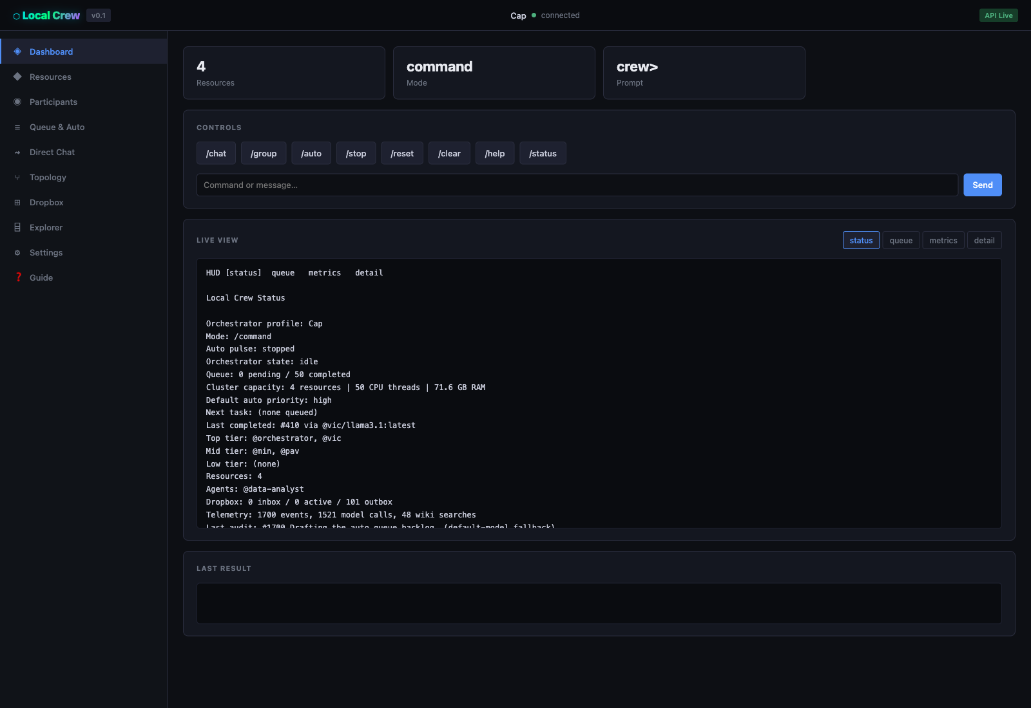
Task: Select the status tab in Live View
Action: point(861,240)
